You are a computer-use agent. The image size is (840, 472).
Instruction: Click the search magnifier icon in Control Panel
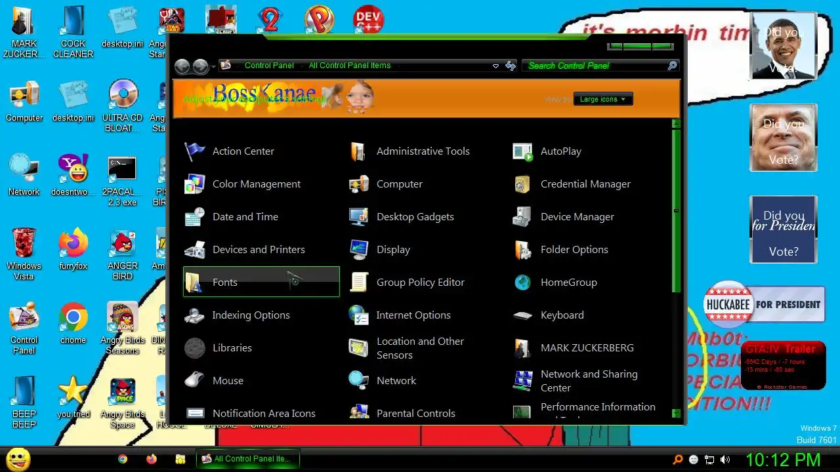(x=672, y=66)
